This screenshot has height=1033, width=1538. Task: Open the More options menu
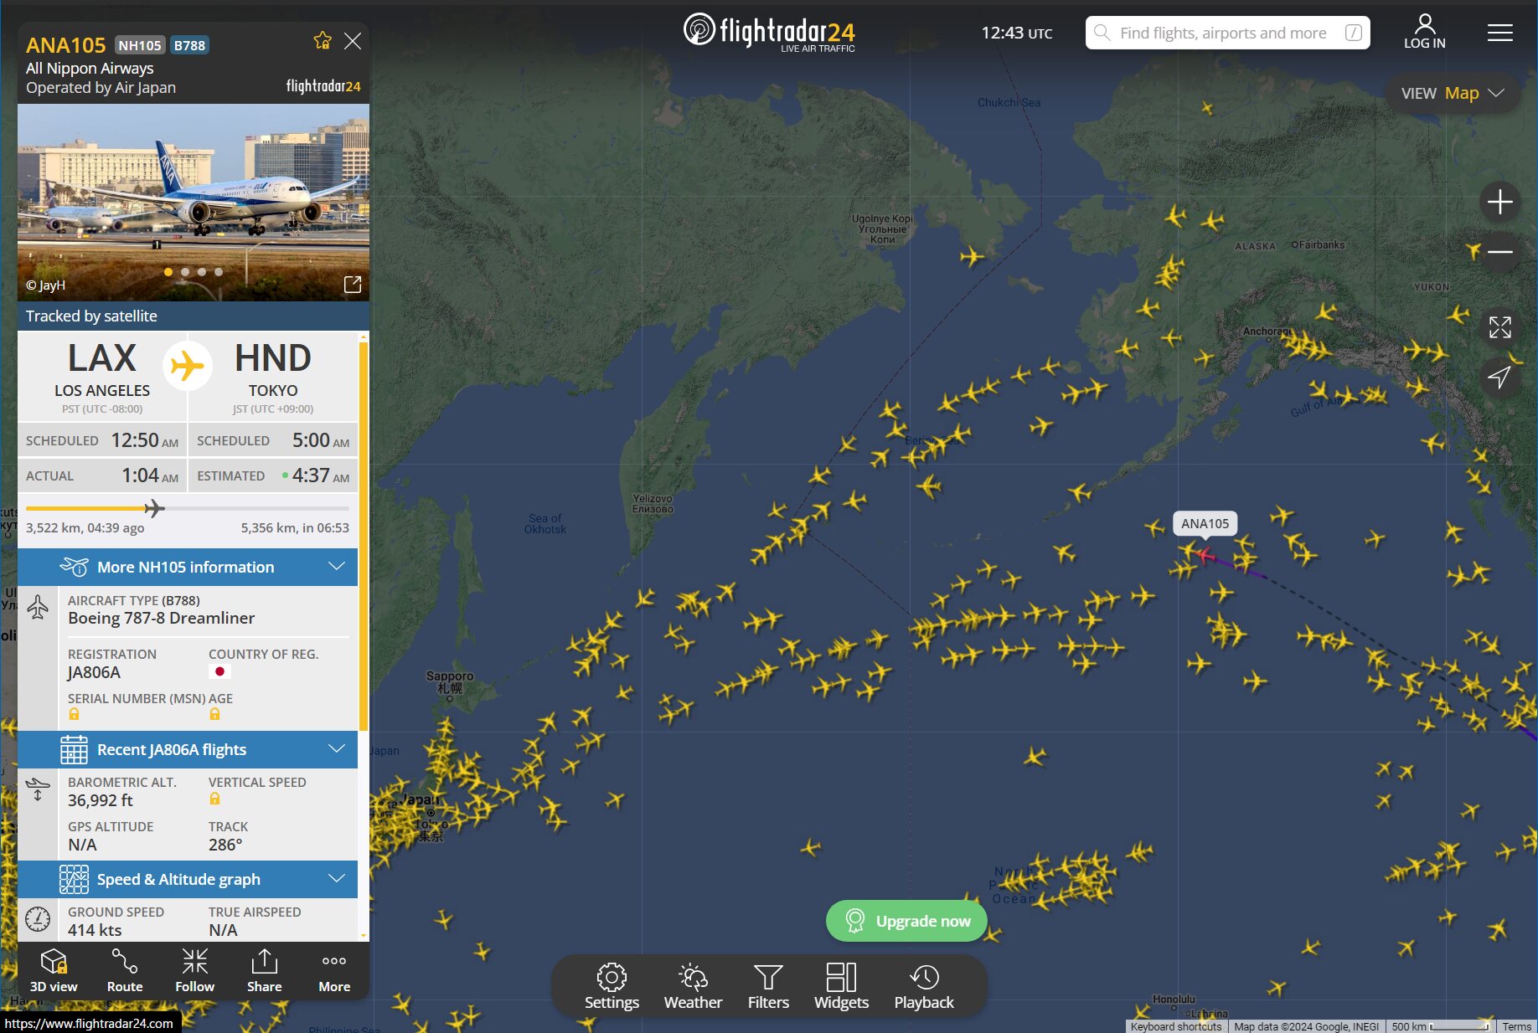click(334, 971)
